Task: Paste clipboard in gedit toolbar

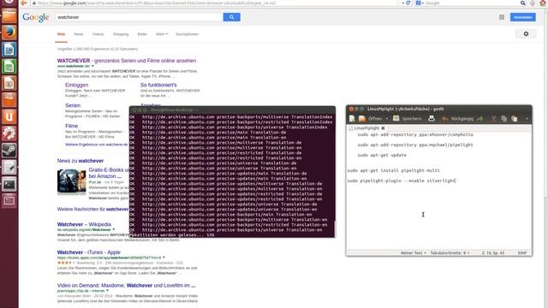Action: [x=515, y=119]
